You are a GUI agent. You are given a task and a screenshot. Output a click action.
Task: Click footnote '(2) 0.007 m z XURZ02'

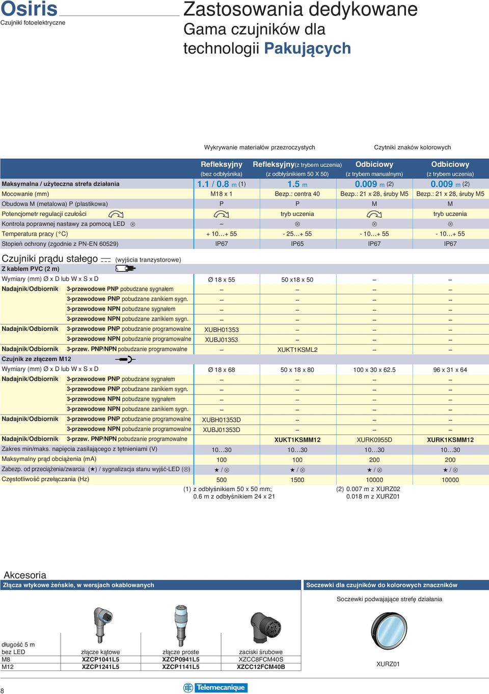pos(368,489)
